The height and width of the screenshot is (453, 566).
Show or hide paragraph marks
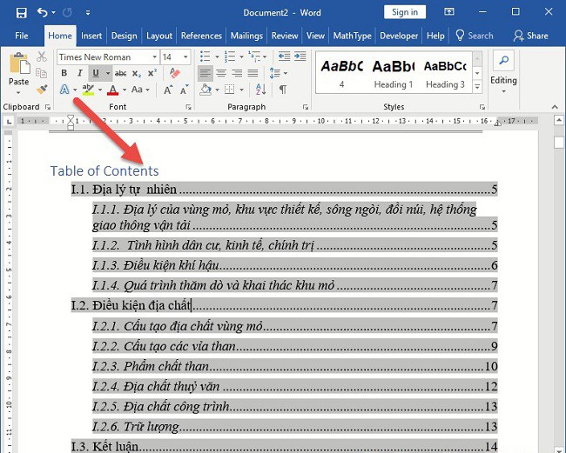[283, 90]
